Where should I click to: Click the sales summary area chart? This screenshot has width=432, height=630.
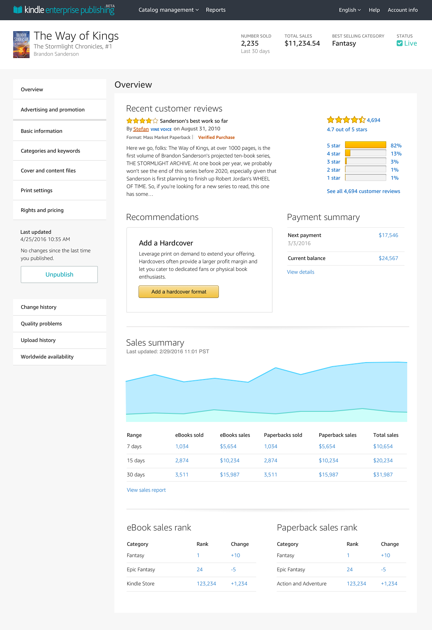pyautogui.click(x=267, y=391)
